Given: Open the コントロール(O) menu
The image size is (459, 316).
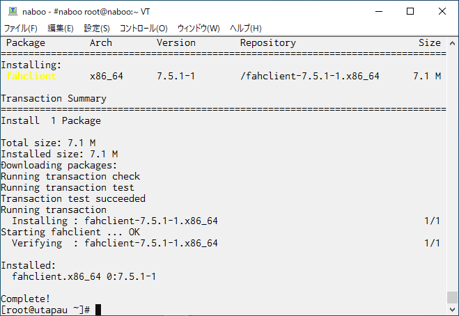Looking at the screenshot, I should [x=143, y=29].
